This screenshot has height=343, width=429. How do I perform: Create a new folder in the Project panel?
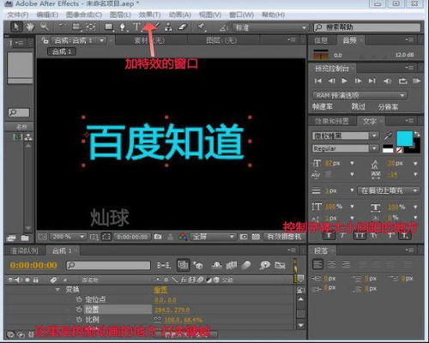pyautogui.click(x=25, y=238)
